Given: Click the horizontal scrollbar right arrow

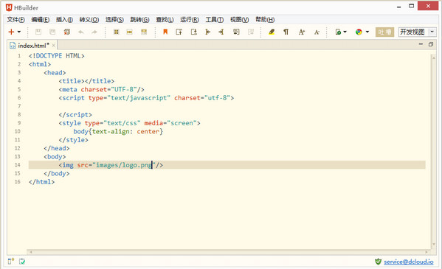Looking at the screenshot, I should click(x=427, y=252).
